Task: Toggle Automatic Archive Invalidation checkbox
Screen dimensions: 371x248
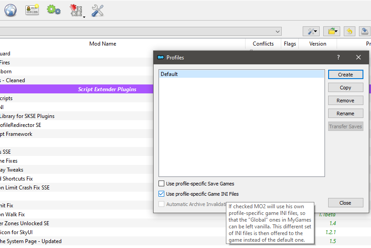Action: 161,204
